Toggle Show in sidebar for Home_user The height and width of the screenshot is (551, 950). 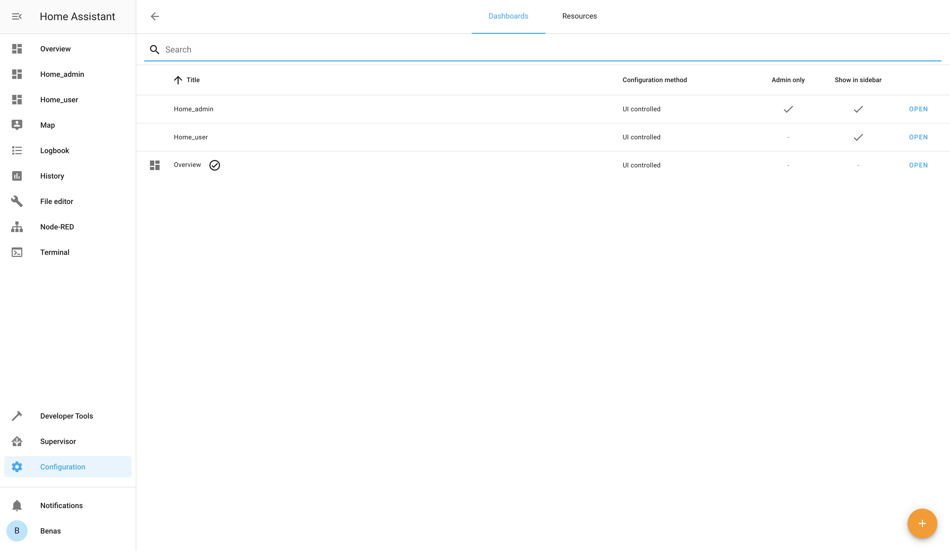tap(858, 137)
